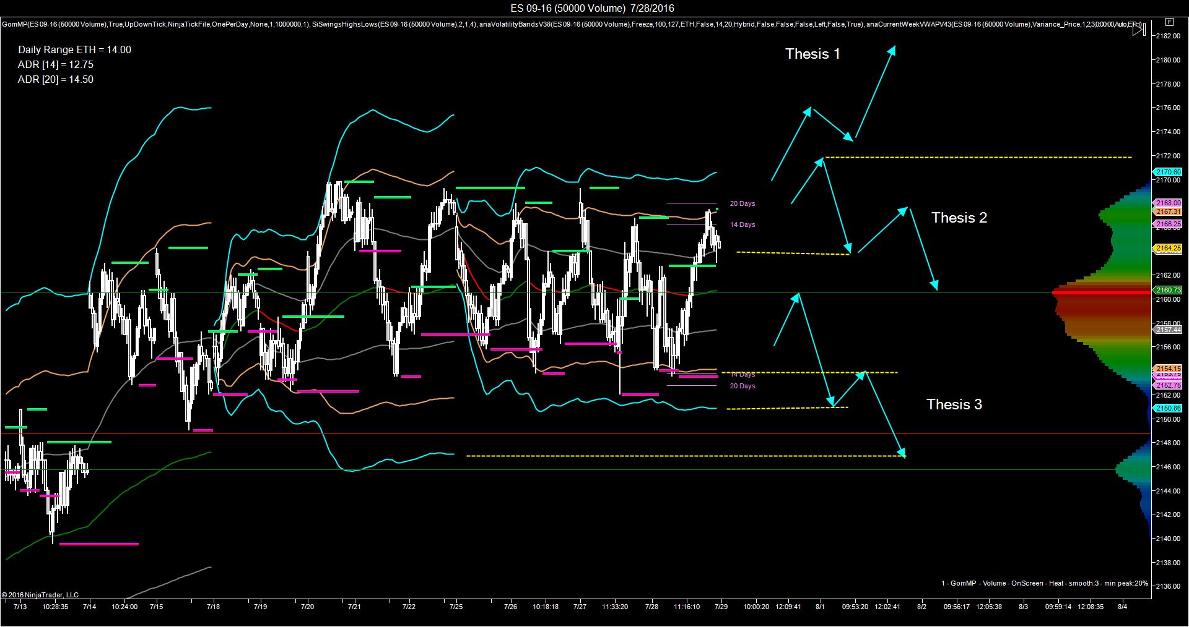The height and width of the screenshot is (627, 1189).
Task: Click the 2136.00 price axis label
Action: (x=1168, y=586)
